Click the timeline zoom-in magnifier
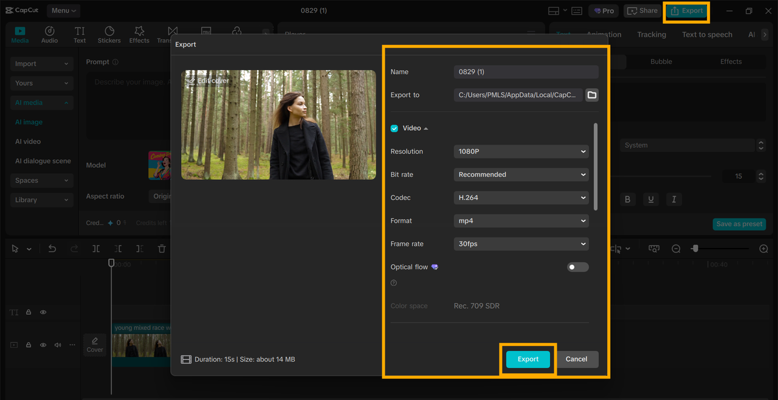Screen dimensions: 778x400 [x=764, y=249]
